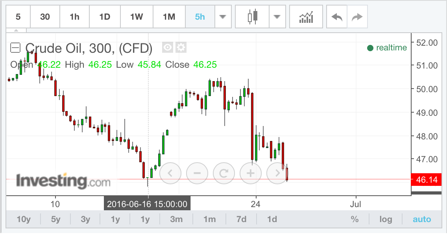
Task: Toggle auto scale mode
Action: click(x=422, y=219)
